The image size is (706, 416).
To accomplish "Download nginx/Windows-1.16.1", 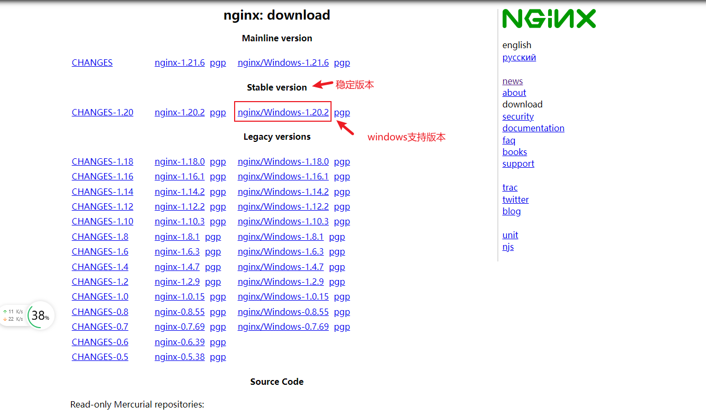I will click(x=283, y=176).
